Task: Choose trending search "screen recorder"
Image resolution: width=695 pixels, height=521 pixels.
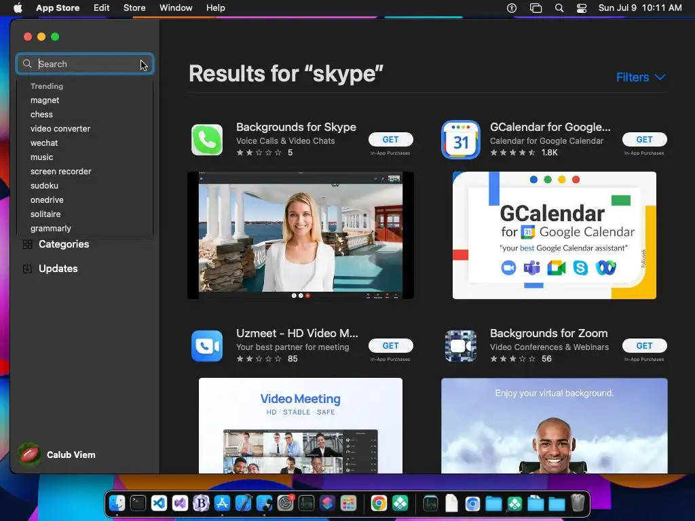Action: (x=60, y=171)
